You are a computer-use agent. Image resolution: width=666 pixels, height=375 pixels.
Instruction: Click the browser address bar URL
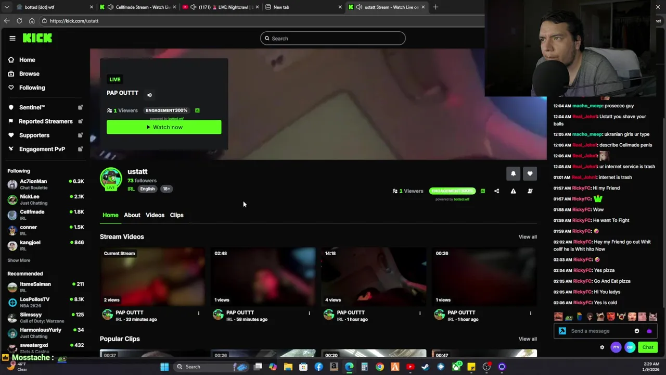point(74,21)
